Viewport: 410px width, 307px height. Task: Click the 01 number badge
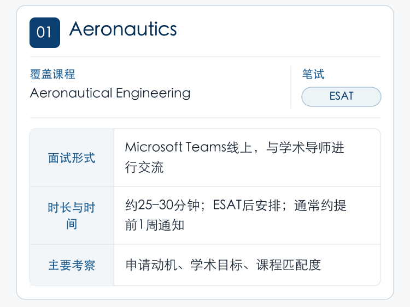pyautogui.click(x=45, y=33)
